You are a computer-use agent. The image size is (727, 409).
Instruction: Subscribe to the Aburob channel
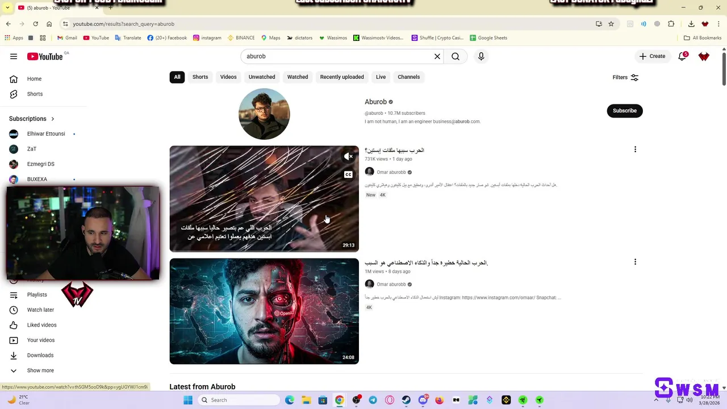(625, 111)
